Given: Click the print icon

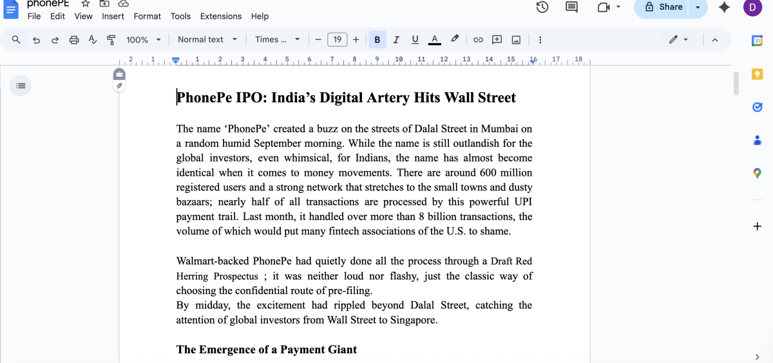Looking at the screenshot, I should [x=73, y=40].
